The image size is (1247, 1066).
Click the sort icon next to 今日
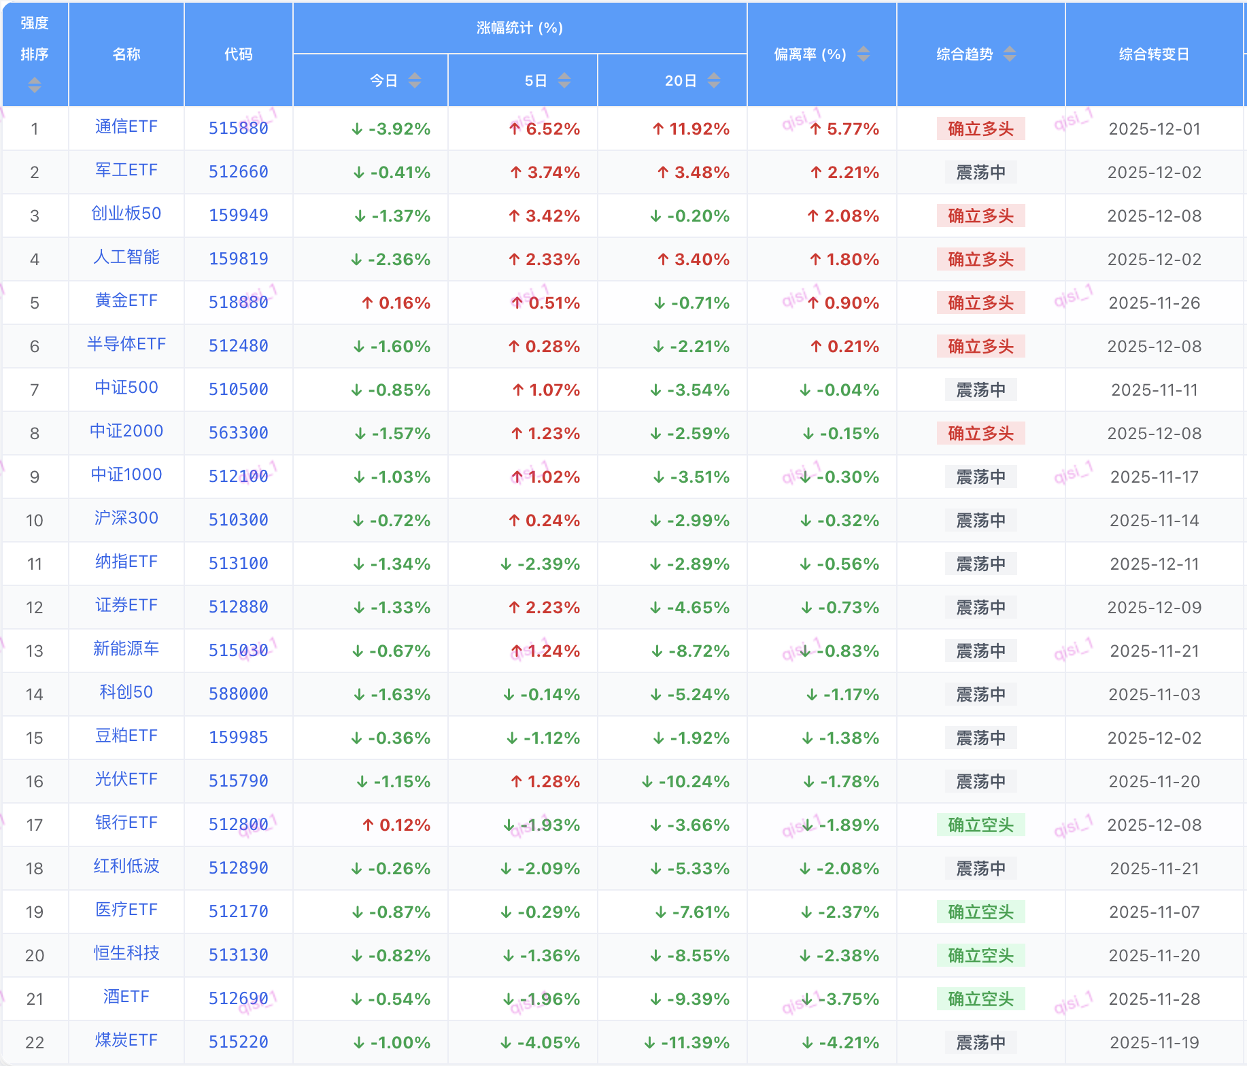tap(415, 81)
